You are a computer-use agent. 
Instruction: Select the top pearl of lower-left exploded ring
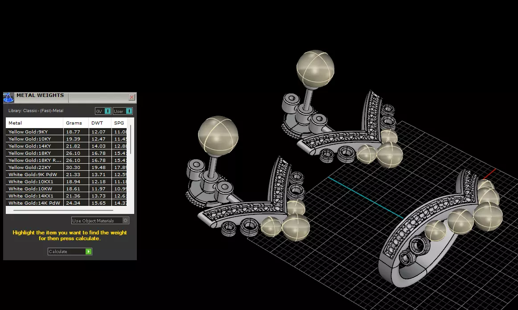tap(218, 136)
